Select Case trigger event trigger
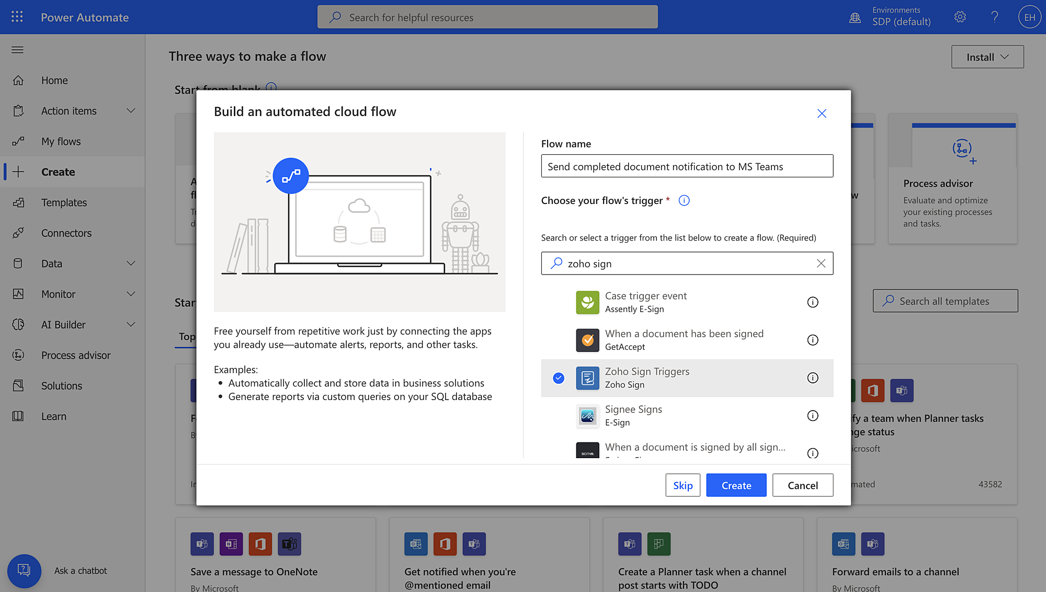Viewport: 1046px width, 592px height. click(687, 302)
